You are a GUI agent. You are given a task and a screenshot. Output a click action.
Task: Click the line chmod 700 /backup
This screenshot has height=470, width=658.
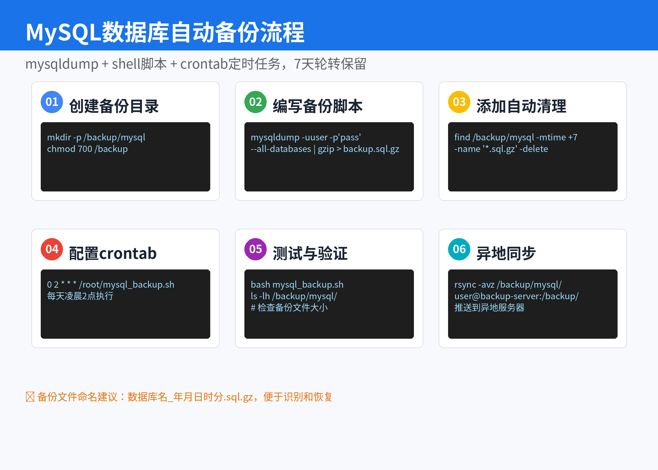click(87, 149)
